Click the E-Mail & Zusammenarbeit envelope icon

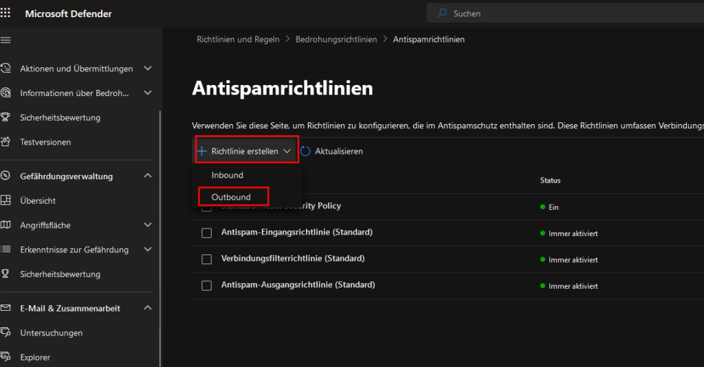tap(5, 308)
